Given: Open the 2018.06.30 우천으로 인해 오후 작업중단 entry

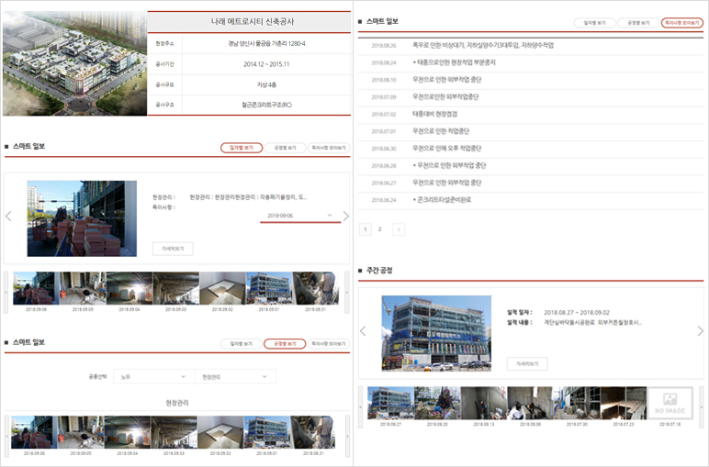Looking at the screenshot, I should 531,149.
